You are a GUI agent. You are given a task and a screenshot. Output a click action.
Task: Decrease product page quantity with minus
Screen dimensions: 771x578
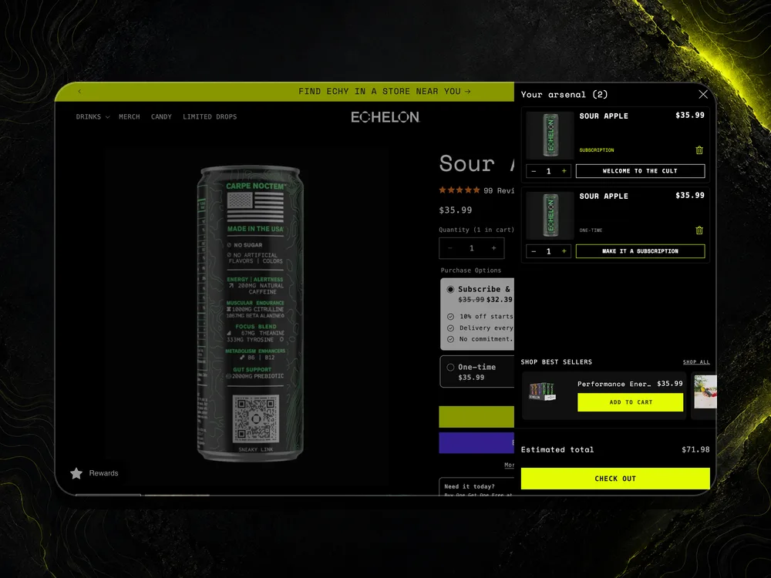[450, 248]
